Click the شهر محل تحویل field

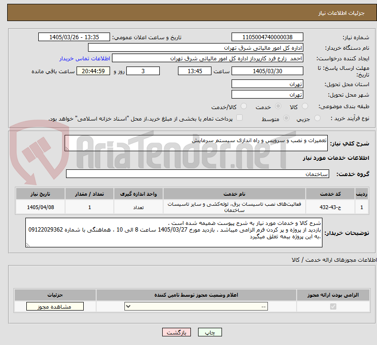tap(267, 94)
